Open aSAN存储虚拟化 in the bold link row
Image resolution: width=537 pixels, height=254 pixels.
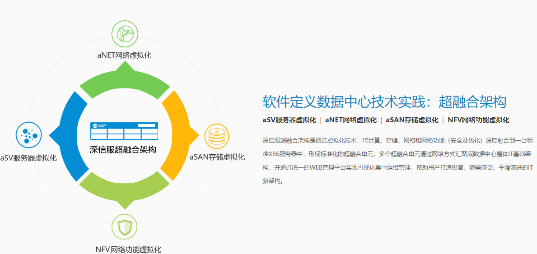(412, 120)
